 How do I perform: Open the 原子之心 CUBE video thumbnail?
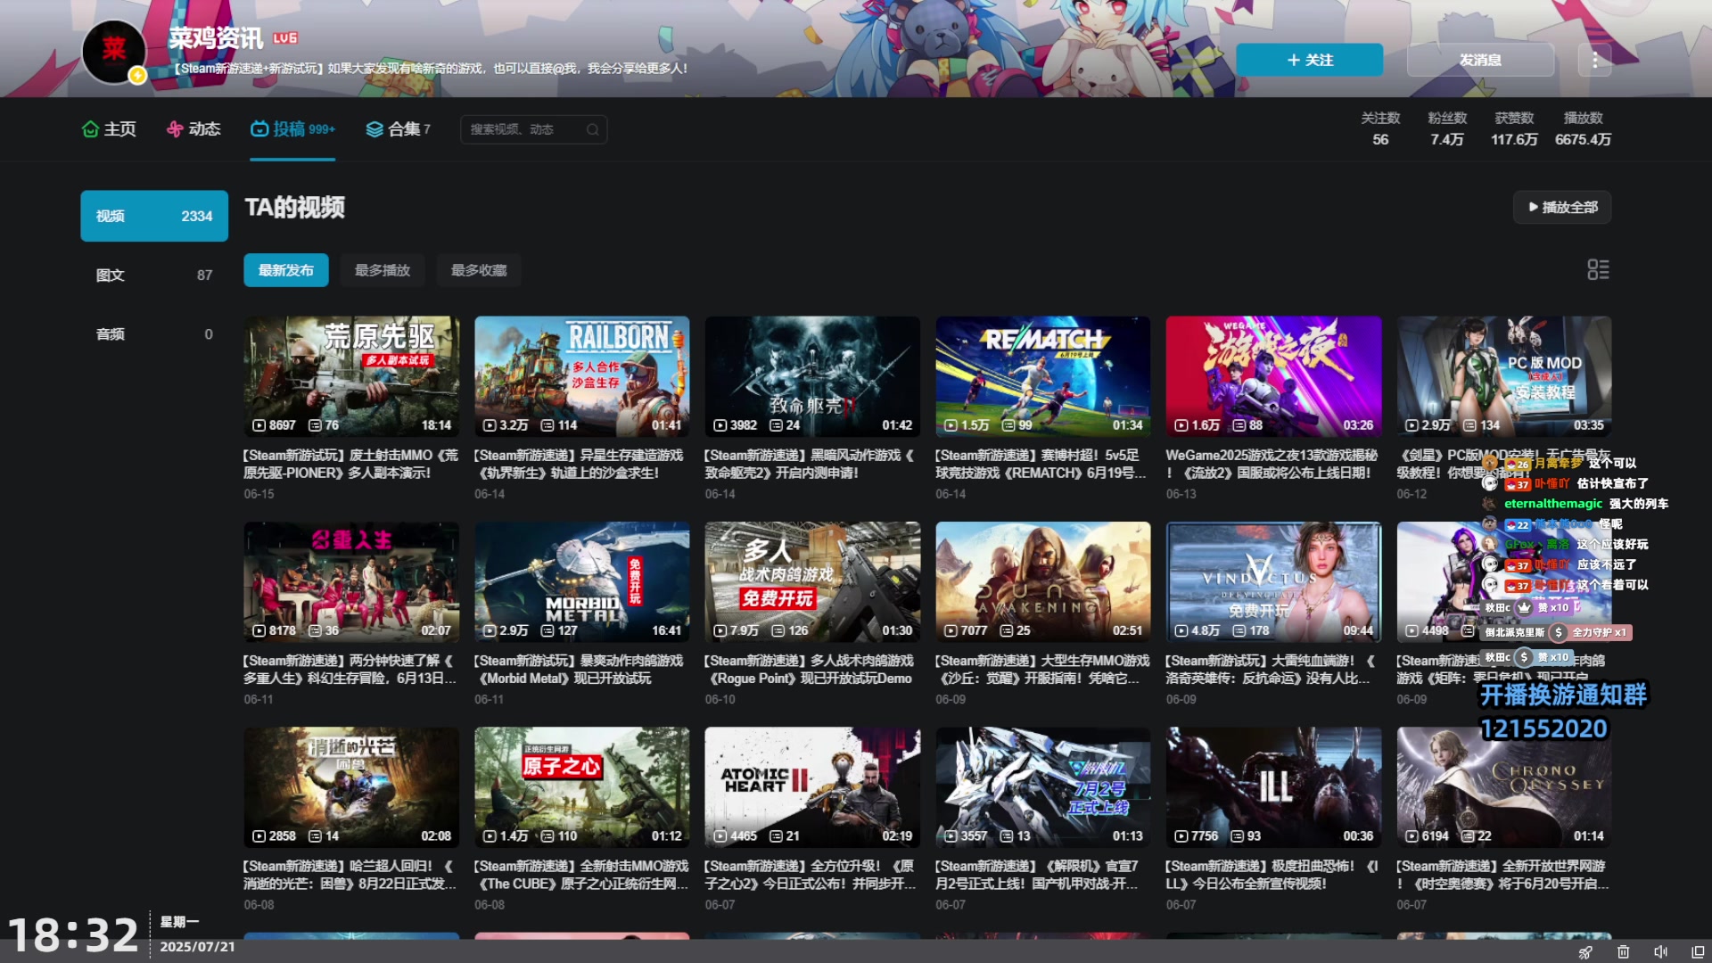(581, 787)
